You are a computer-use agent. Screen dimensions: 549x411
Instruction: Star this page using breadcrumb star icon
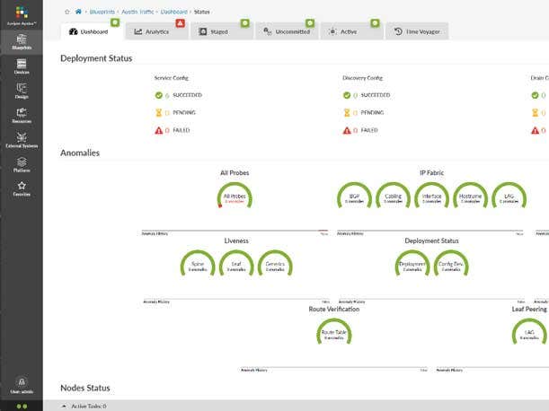67,12
